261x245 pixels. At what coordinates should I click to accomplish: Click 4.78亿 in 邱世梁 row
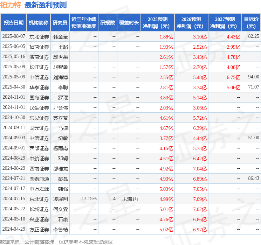coord(233,57)
